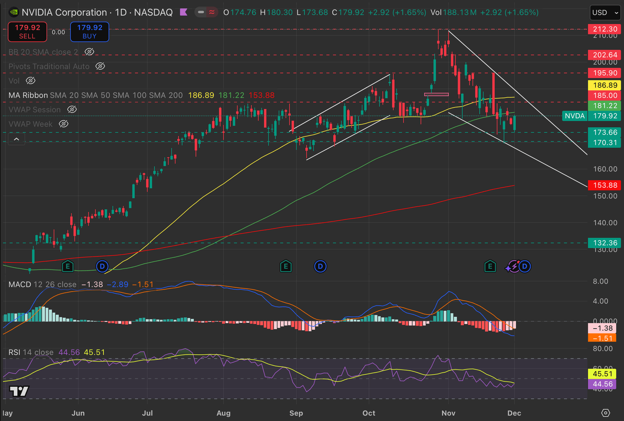Click the NVIDIA Corporation symbol title

pos(64,12)
